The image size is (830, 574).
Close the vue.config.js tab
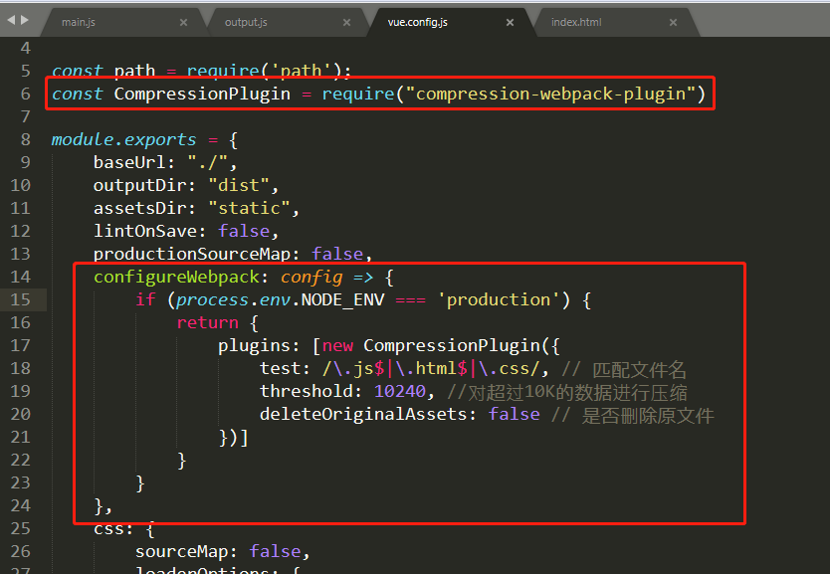click(510, 22)
